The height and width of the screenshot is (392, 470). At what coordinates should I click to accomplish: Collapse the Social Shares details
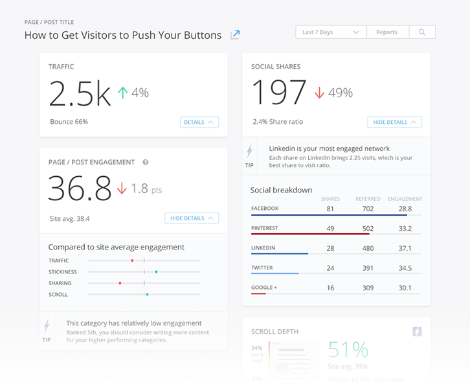pos(394,122)
